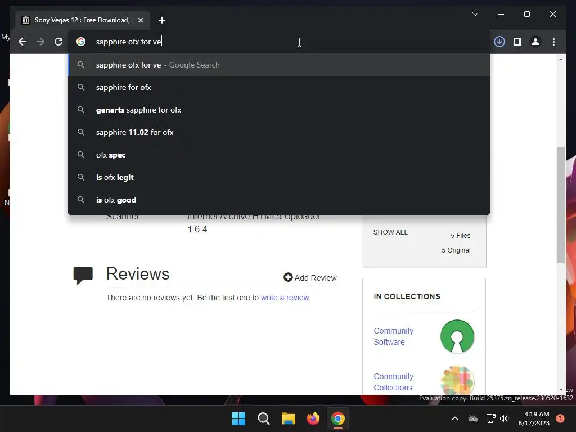Pick suggestion 'ofx spec'
This screenshot has height=432, width=576.
(279, 155)
